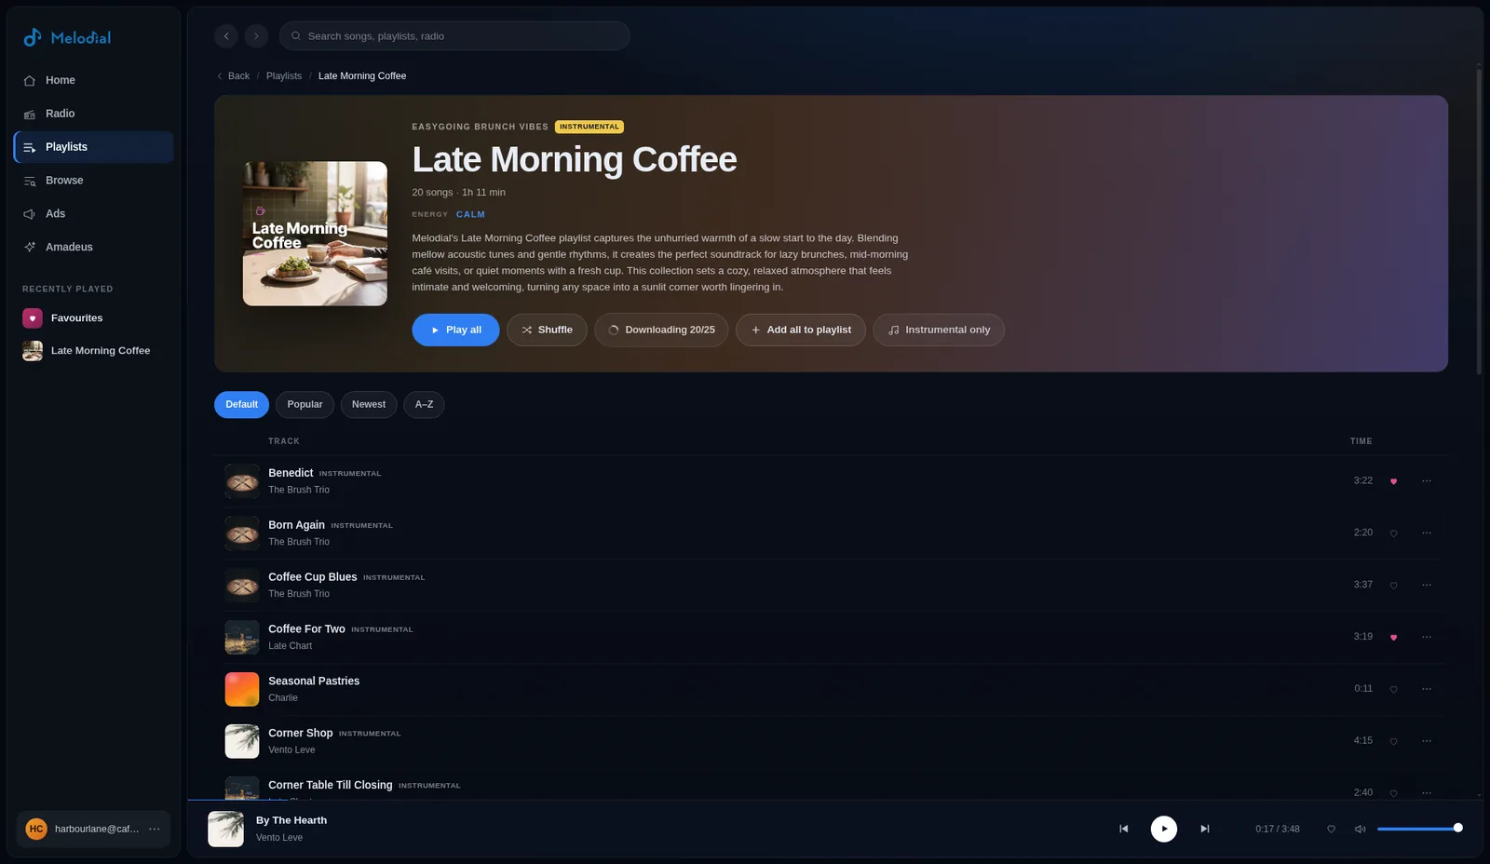Image resolution: width=1490 pixels, height=864 pixels.
Task: Open Home in the sidebar
Action: 93,80
